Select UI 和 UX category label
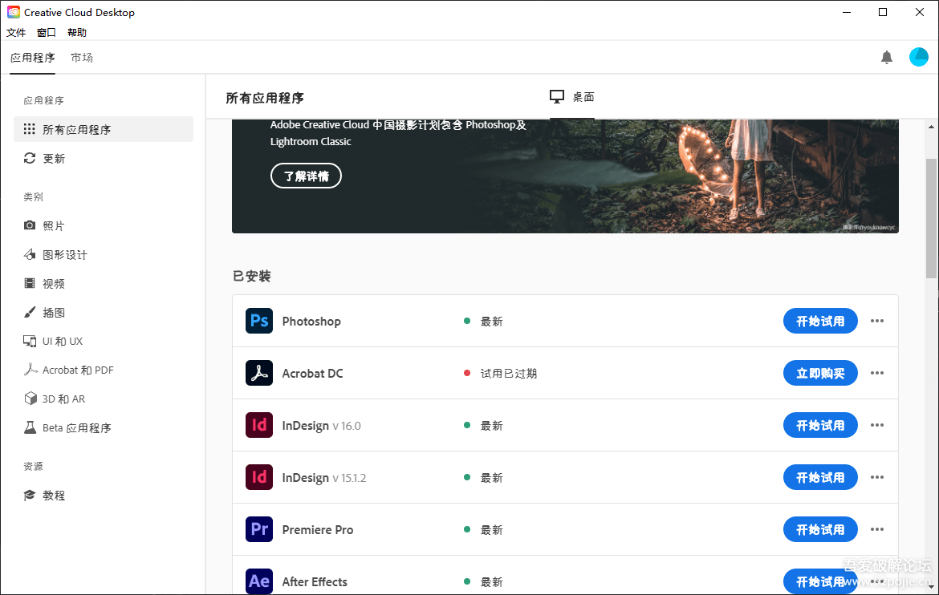This screenshot has width=939, height=595. click(x=63, y=341)
